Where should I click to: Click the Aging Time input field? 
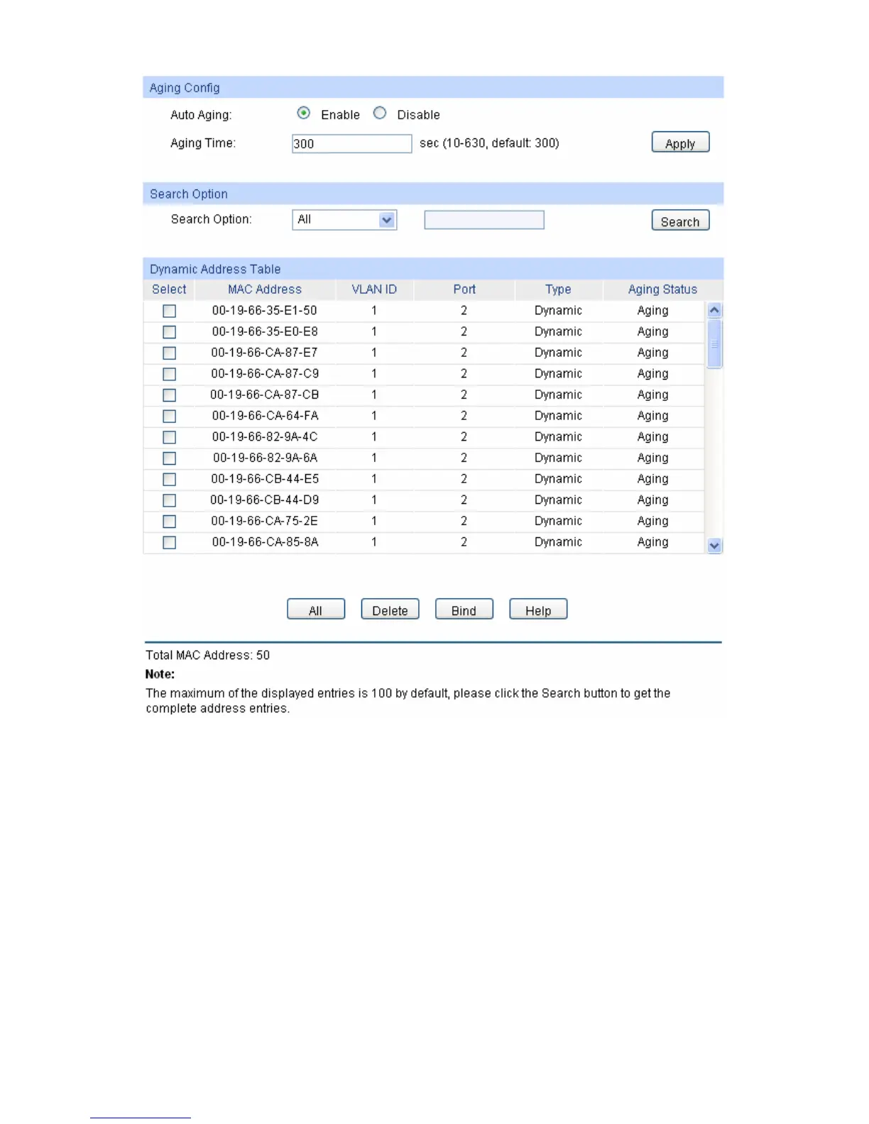coord(351,143)
